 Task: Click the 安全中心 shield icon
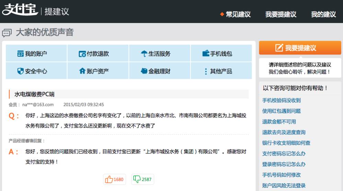(20, 71)
